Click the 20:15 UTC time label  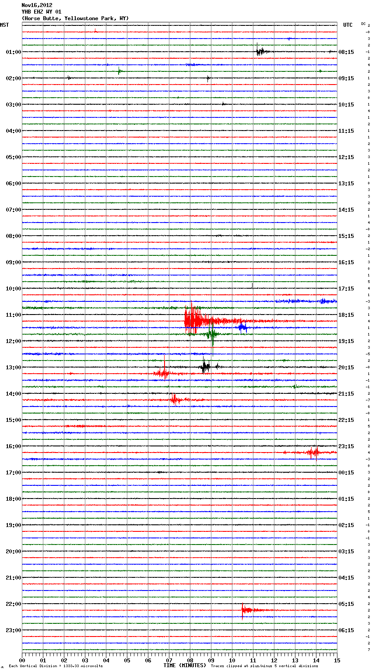tap(346, 368)
